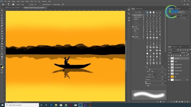Open the Layers panel menu icon

tap(190, 47)
